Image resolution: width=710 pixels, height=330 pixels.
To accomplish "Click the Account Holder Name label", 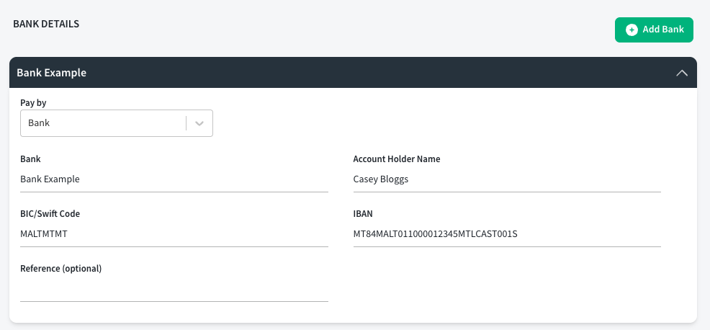I will click(x=397, y=159).
